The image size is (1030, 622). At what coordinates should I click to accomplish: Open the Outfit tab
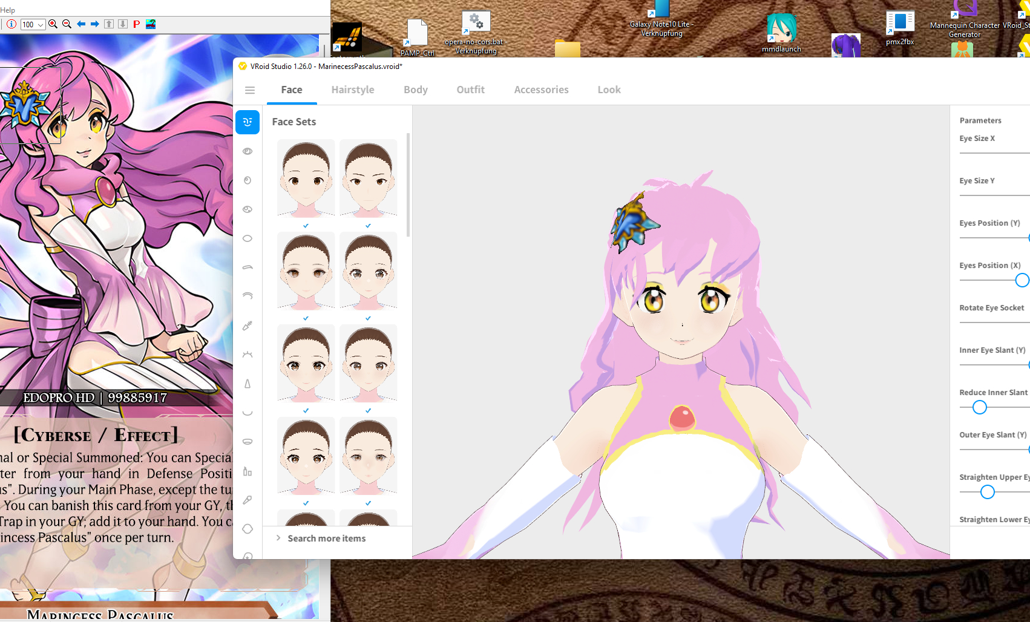[x=470, y=90]
